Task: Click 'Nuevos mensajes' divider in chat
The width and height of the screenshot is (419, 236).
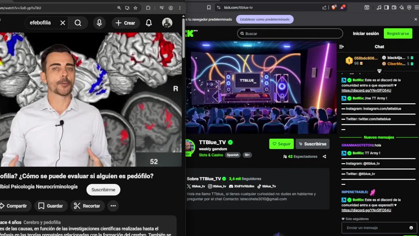Action: pos(379,137)
